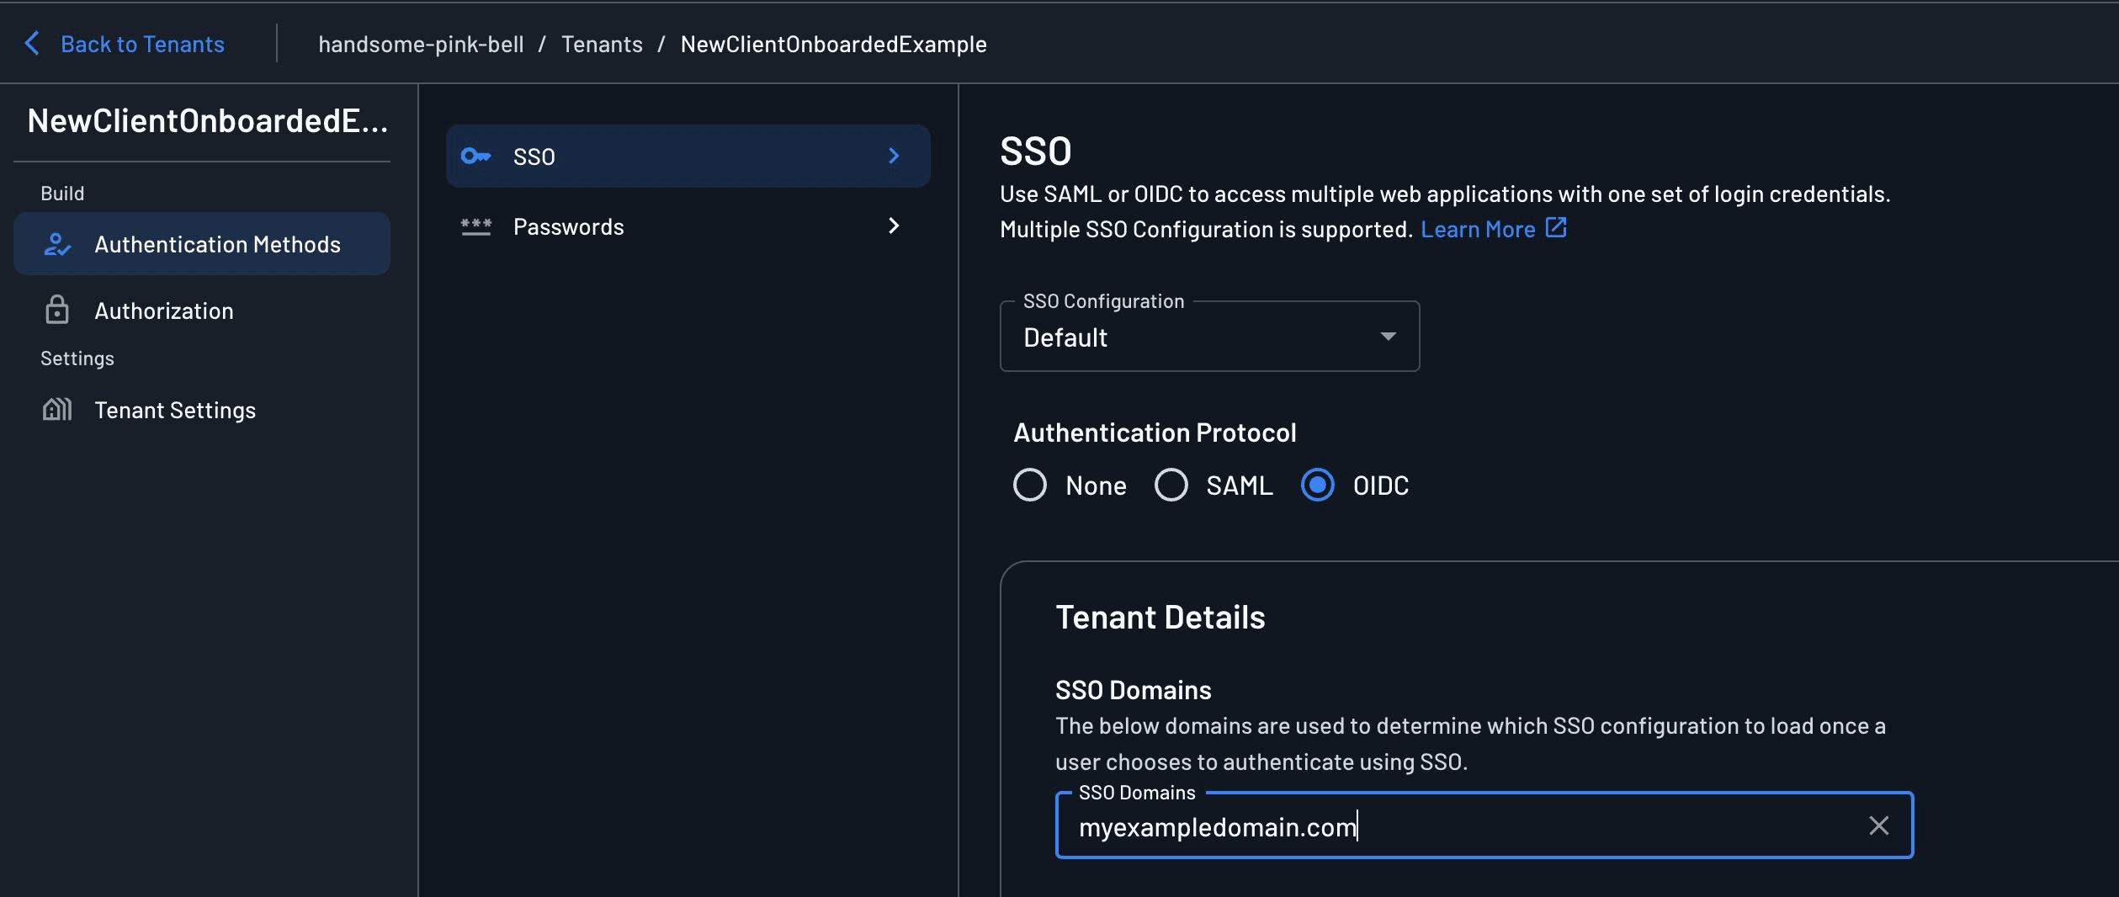Image resolution: width=2119 pixels, height=897 pixels.
Task: Click the Authentication Methods user icon
Action: coord(57,245)
